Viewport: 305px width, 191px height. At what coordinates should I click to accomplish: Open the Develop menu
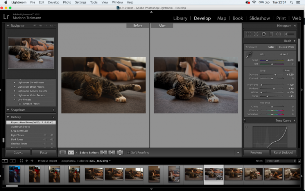[x=54, y=2]
